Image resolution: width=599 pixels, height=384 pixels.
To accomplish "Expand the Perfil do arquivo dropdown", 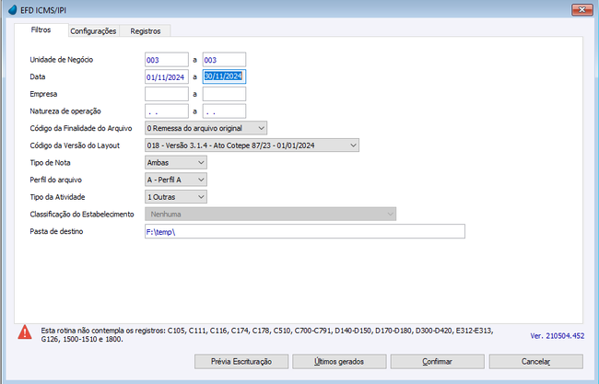I will (176, 180).
